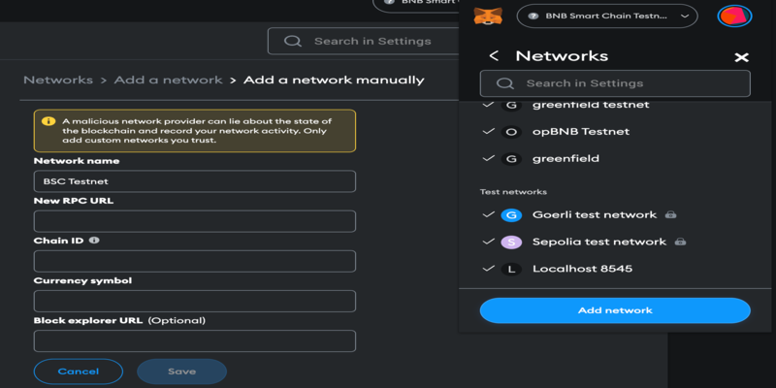Focus the Block explorer URL field

195,341
